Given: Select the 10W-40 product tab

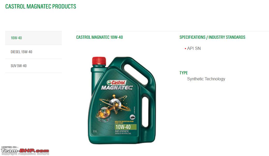Looking at the screenshot, I should coord(33,38).
